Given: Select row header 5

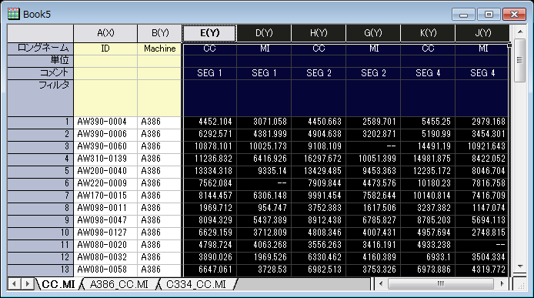Looking at the screenshot, I should click(x=40, y=171).
